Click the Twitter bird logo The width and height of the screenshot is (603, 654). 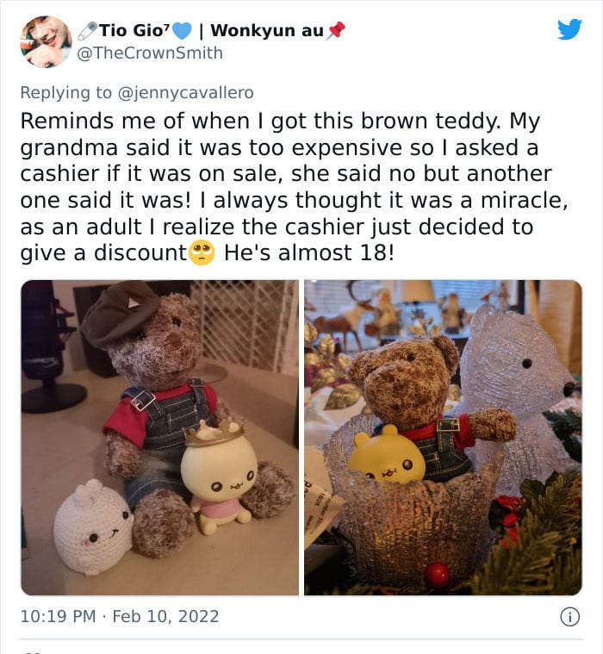tap(569, 29)
